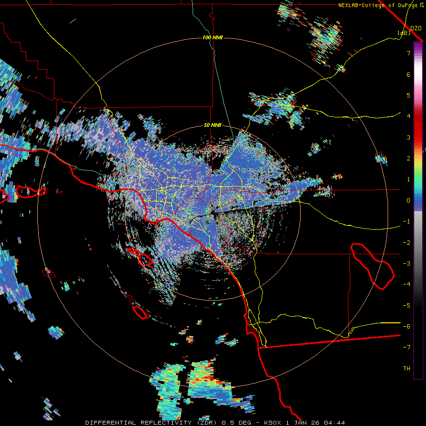The image size is (426, 426).
Task: Click the -4 value on color scale
Action: [407, 284]
